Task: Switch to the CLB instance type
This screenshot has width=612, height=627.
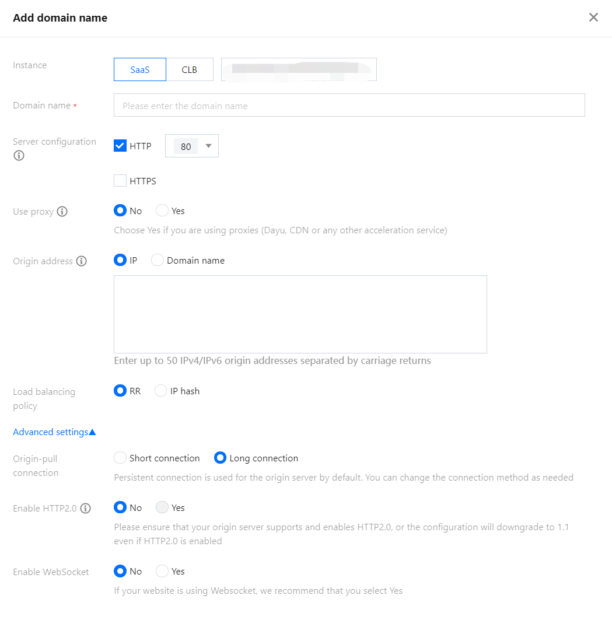Action: tap(190, 69)
